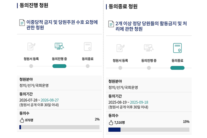
Task: Click the thumbs-up icon next to 876명
Action: click(x=22, y=120)
